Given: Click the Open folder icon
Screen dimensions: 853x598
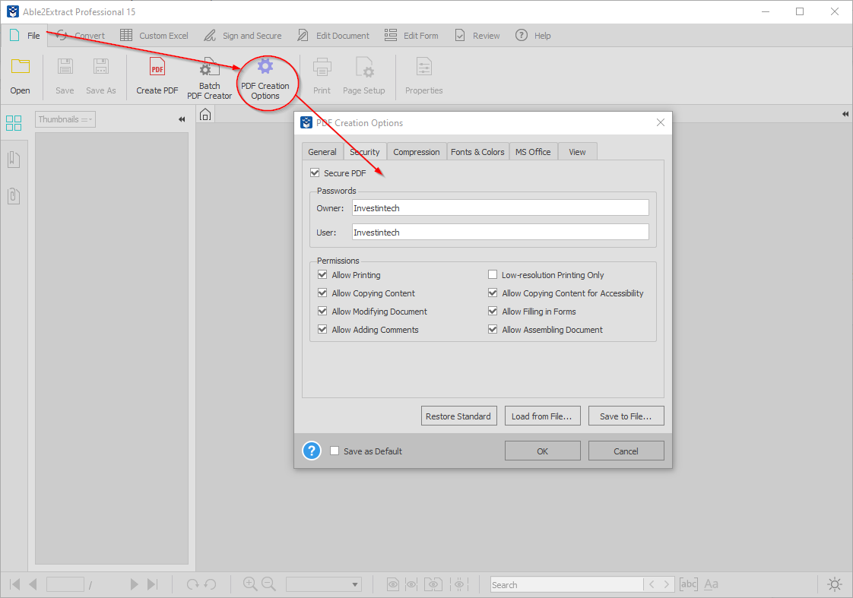Looking at the screenshot, I should tap(20, 67).
